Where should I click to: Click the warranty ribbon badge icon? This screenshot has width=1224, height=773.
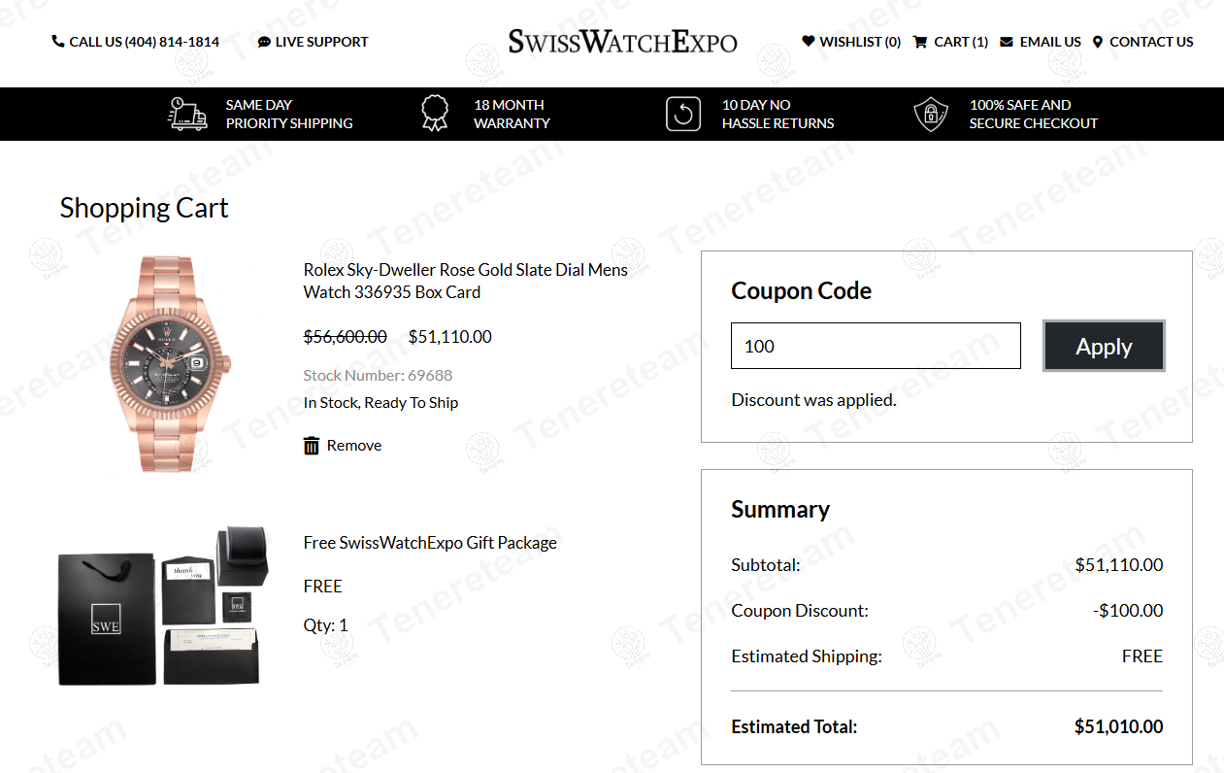tap(436, 114)
